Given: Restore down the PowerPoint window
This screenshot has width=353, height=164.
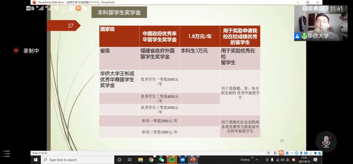Looking at the screenshot, I should (x=308, y=2).
